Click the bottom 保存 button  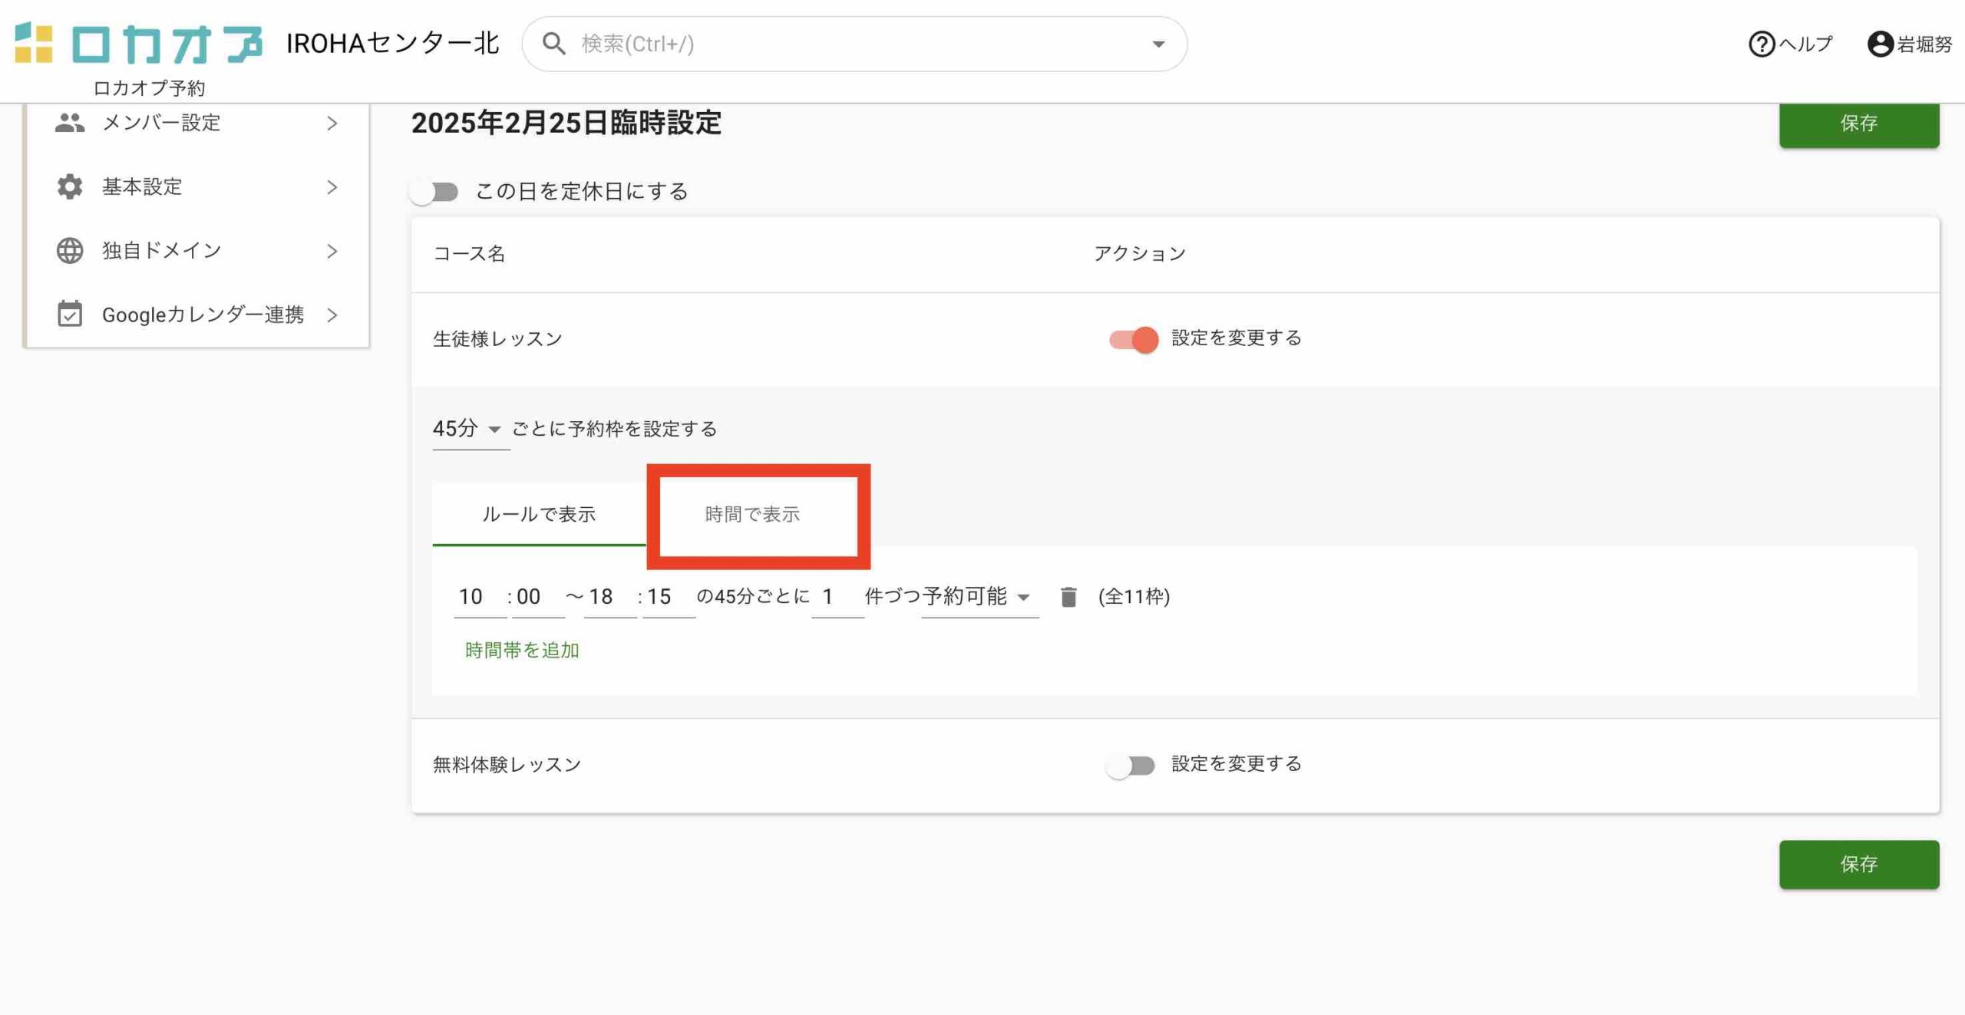pyautogui.click(x=1858, y=865)
